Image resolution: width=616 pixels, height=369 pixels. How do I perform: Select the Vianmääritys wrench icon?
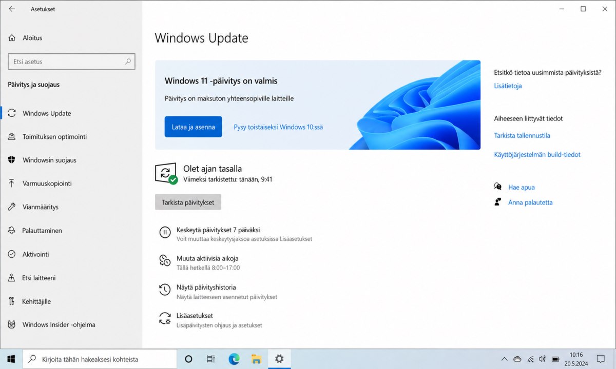click(12, 207)
